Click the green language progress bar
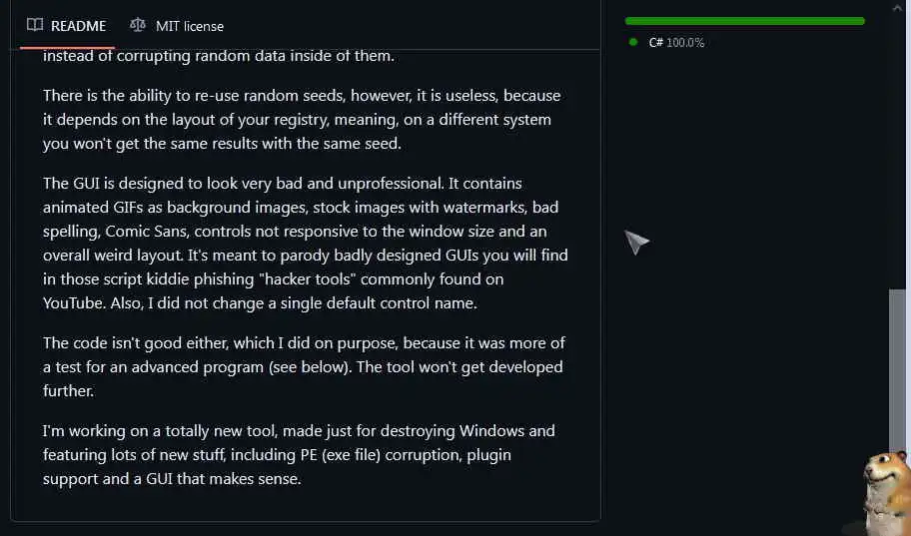911x536 pixels. (x=744, y=20)
